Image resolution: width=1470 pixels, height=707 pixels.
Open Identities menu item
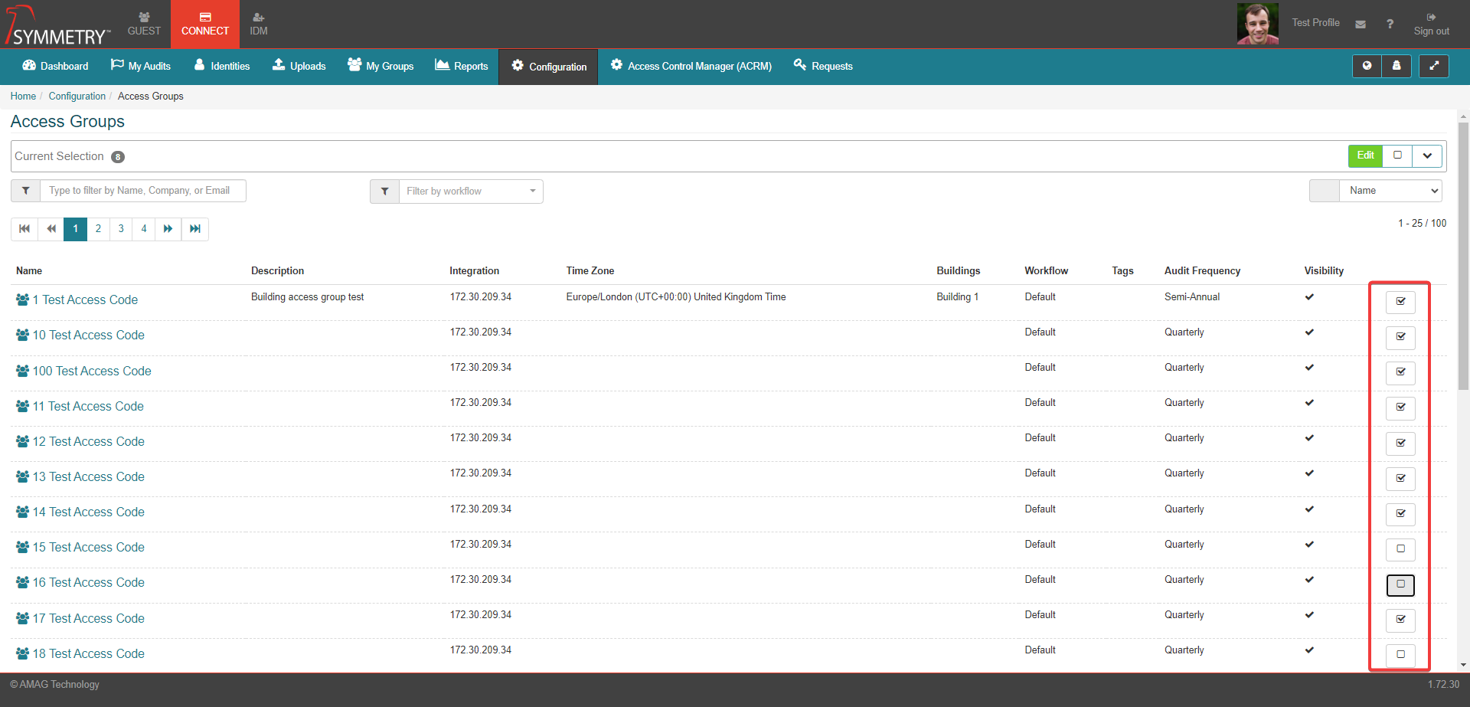(222, 66)
